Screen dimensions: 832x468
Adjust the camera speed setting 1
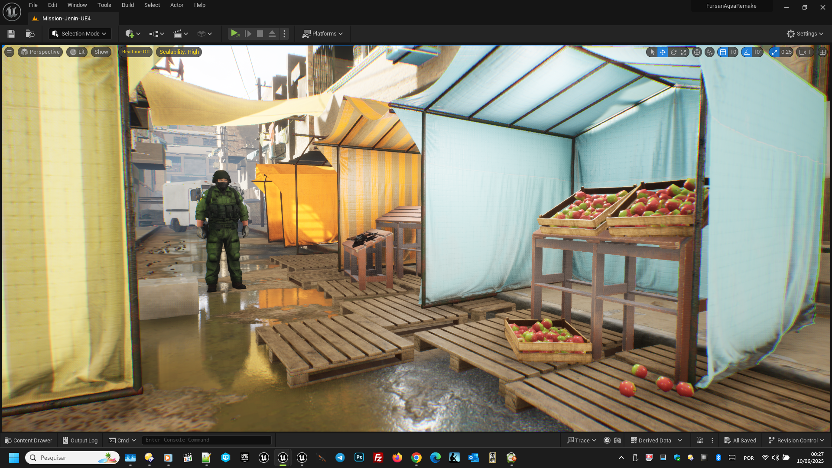coord(805,52)
